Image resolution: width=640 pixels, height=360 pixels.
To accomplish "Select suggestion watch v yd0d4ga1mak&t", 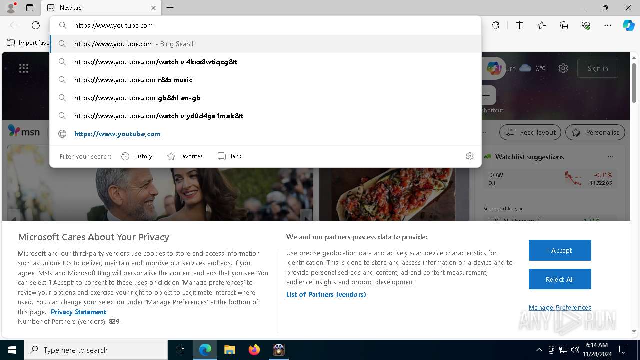I will (265, 116).
